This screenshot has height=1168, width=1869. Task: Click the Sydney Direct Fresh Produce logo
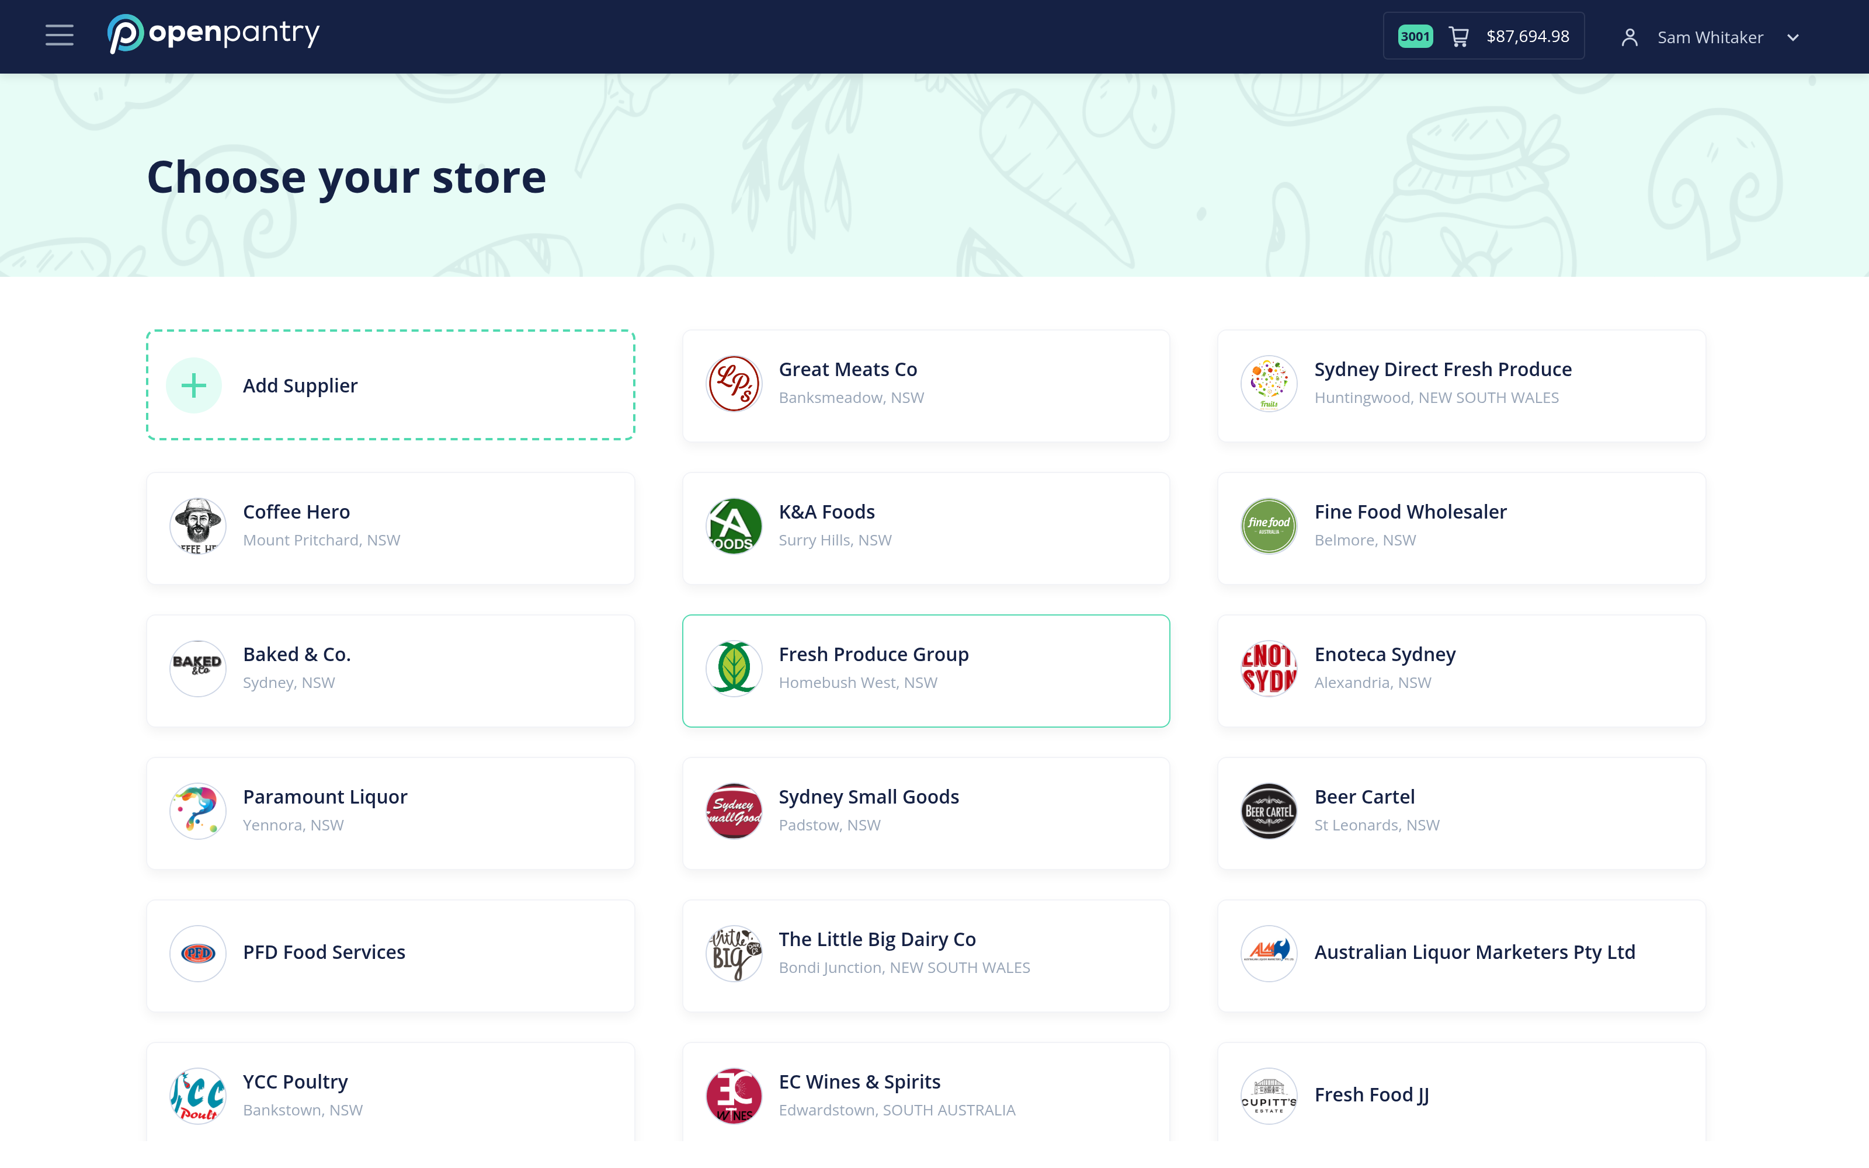click(1269, 384)
